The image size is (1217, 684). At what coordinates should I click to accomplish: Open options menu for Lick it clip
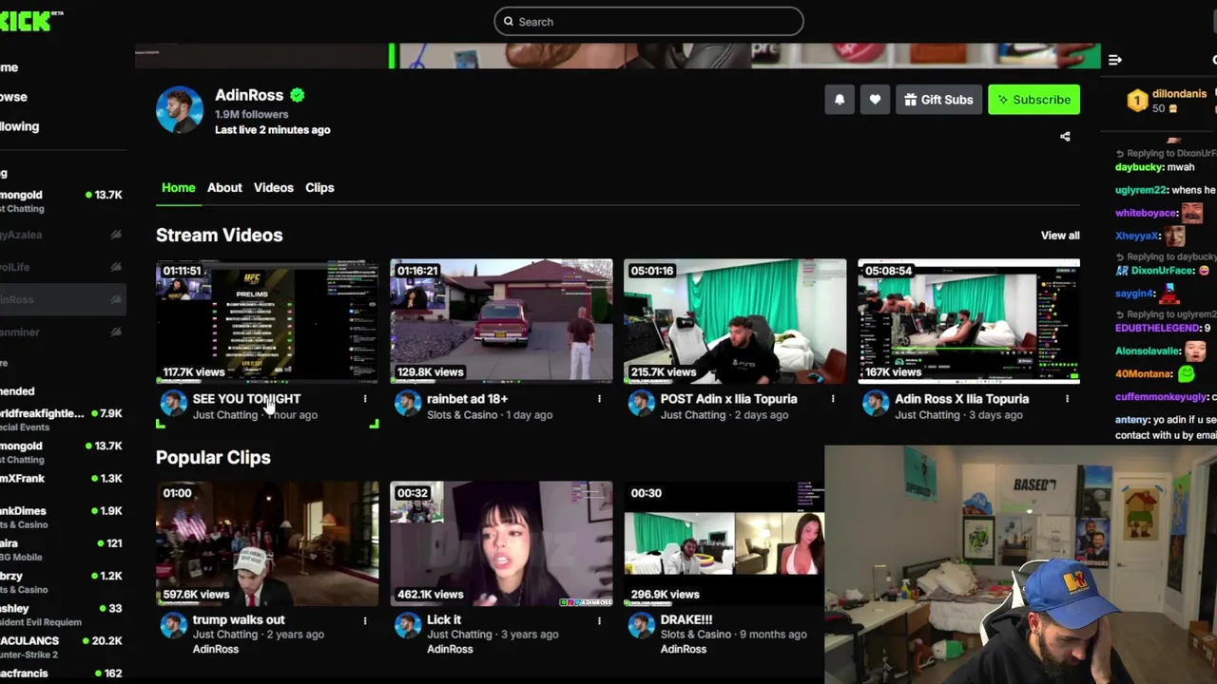point(599,620)
